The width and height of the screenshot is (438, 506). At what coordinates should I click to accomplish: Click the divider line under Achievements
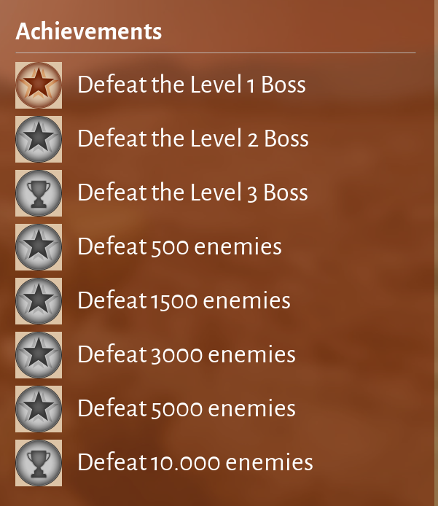(x=216, y=52)
